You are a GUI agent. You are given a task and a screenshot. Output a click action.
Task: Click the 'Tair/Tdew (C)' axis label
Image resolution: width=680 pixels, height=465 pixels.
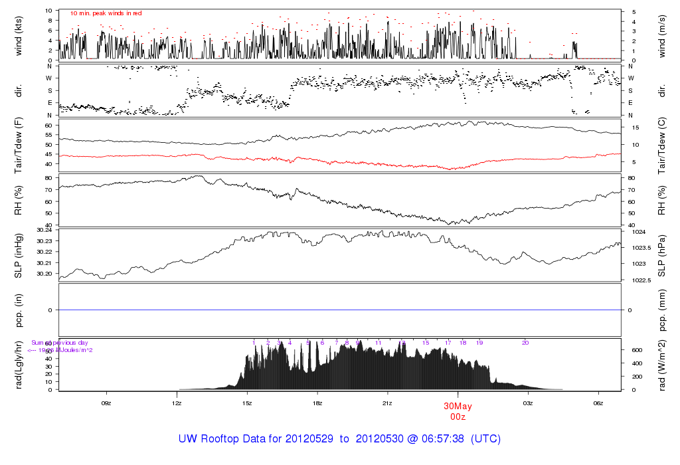click(x=661, y=145)
